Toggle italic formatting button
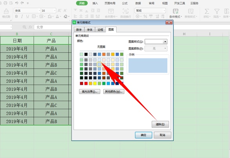Screen dimensions: 230x158 (x=22, y=16)
